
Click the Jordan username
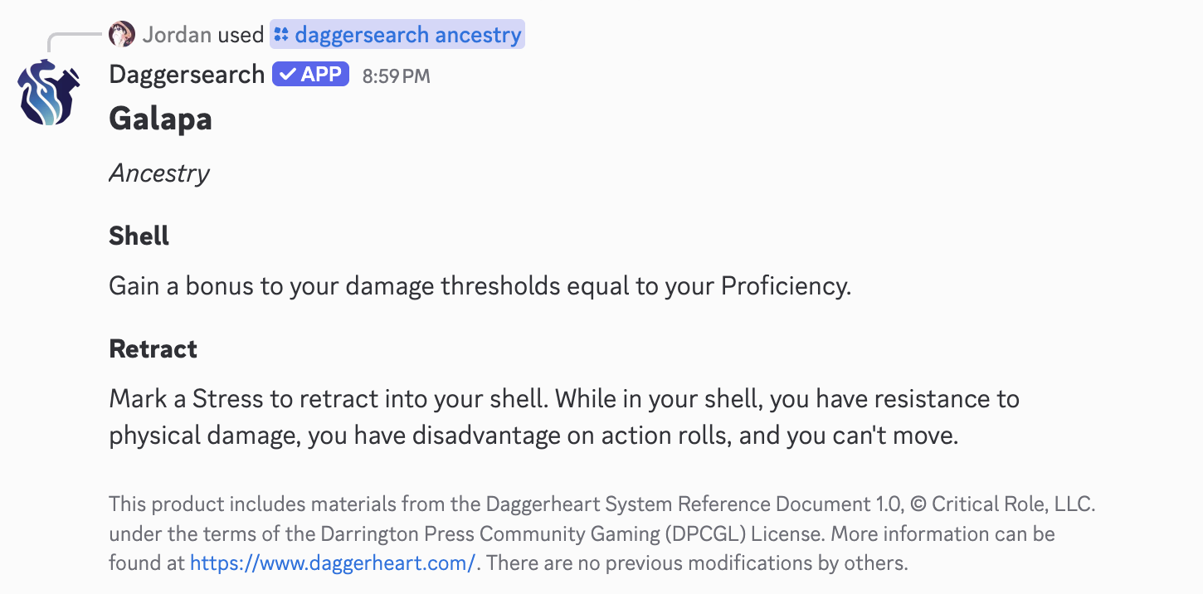177,35
